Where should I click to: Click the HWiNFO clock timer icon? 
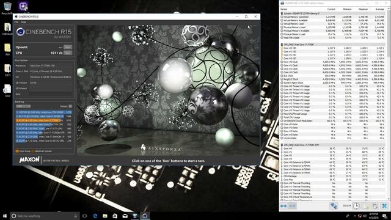(356, 206)
